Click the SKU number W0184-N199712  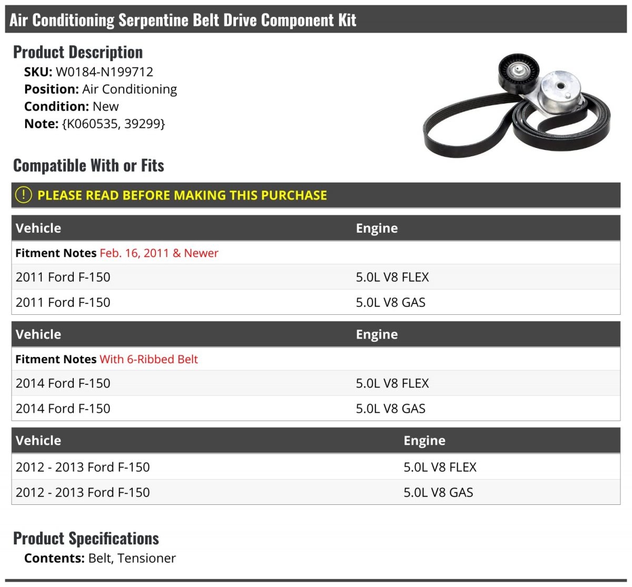coord(104,72)
